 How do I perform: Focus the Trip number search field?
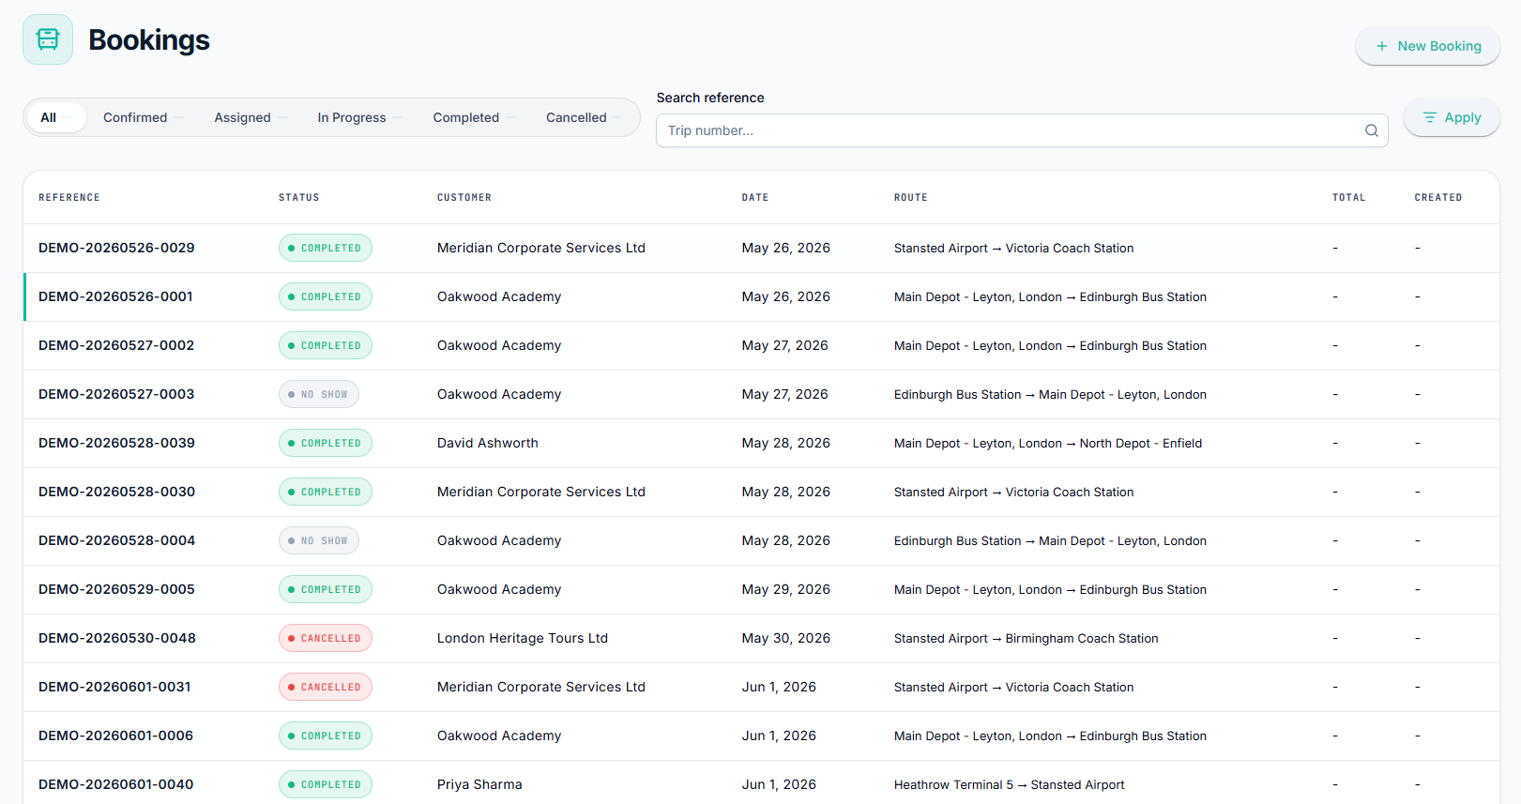click(x=1022, y=130)
